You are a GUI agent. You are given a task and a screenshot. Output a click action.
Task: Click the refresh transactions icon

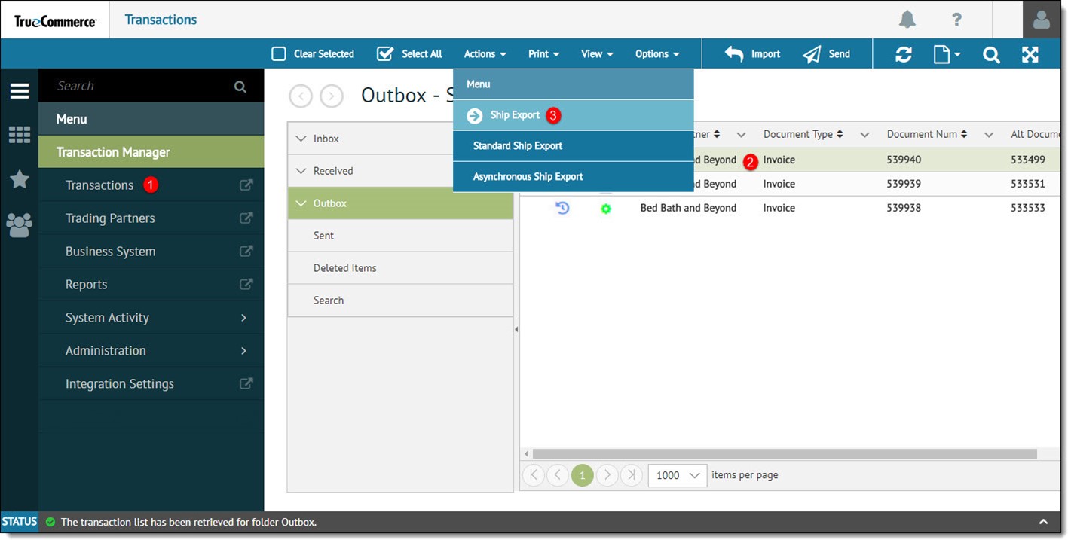point(904,53)
